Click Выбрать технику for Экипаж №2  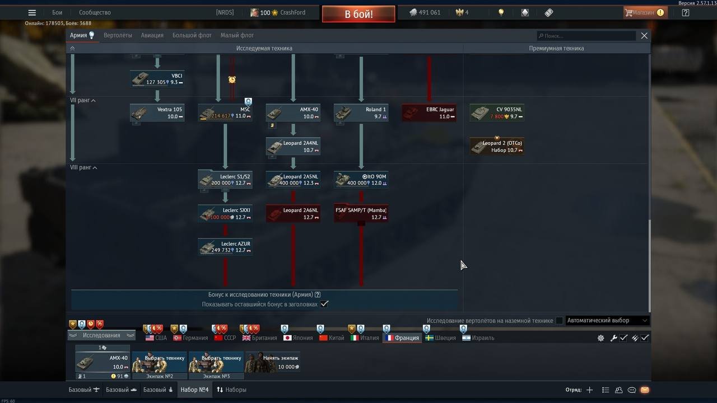click(x=160, y=362)
